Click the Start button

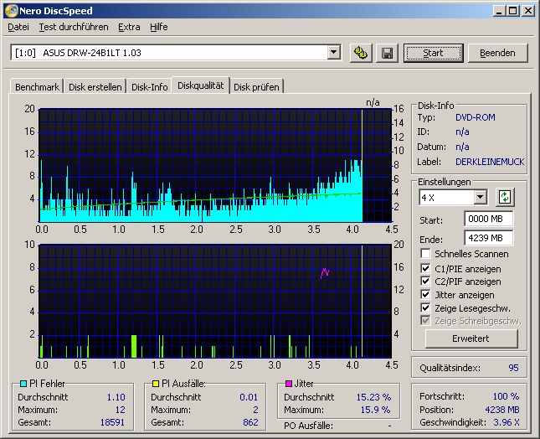[433, 53]
